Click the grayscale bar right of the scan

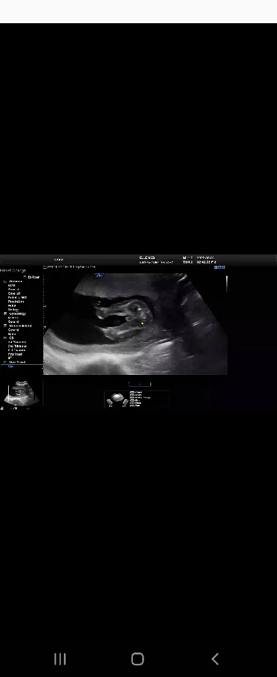tap(226, 283)
